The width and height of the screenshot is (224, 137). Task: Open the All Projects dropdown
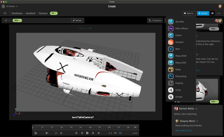(12, 6)
